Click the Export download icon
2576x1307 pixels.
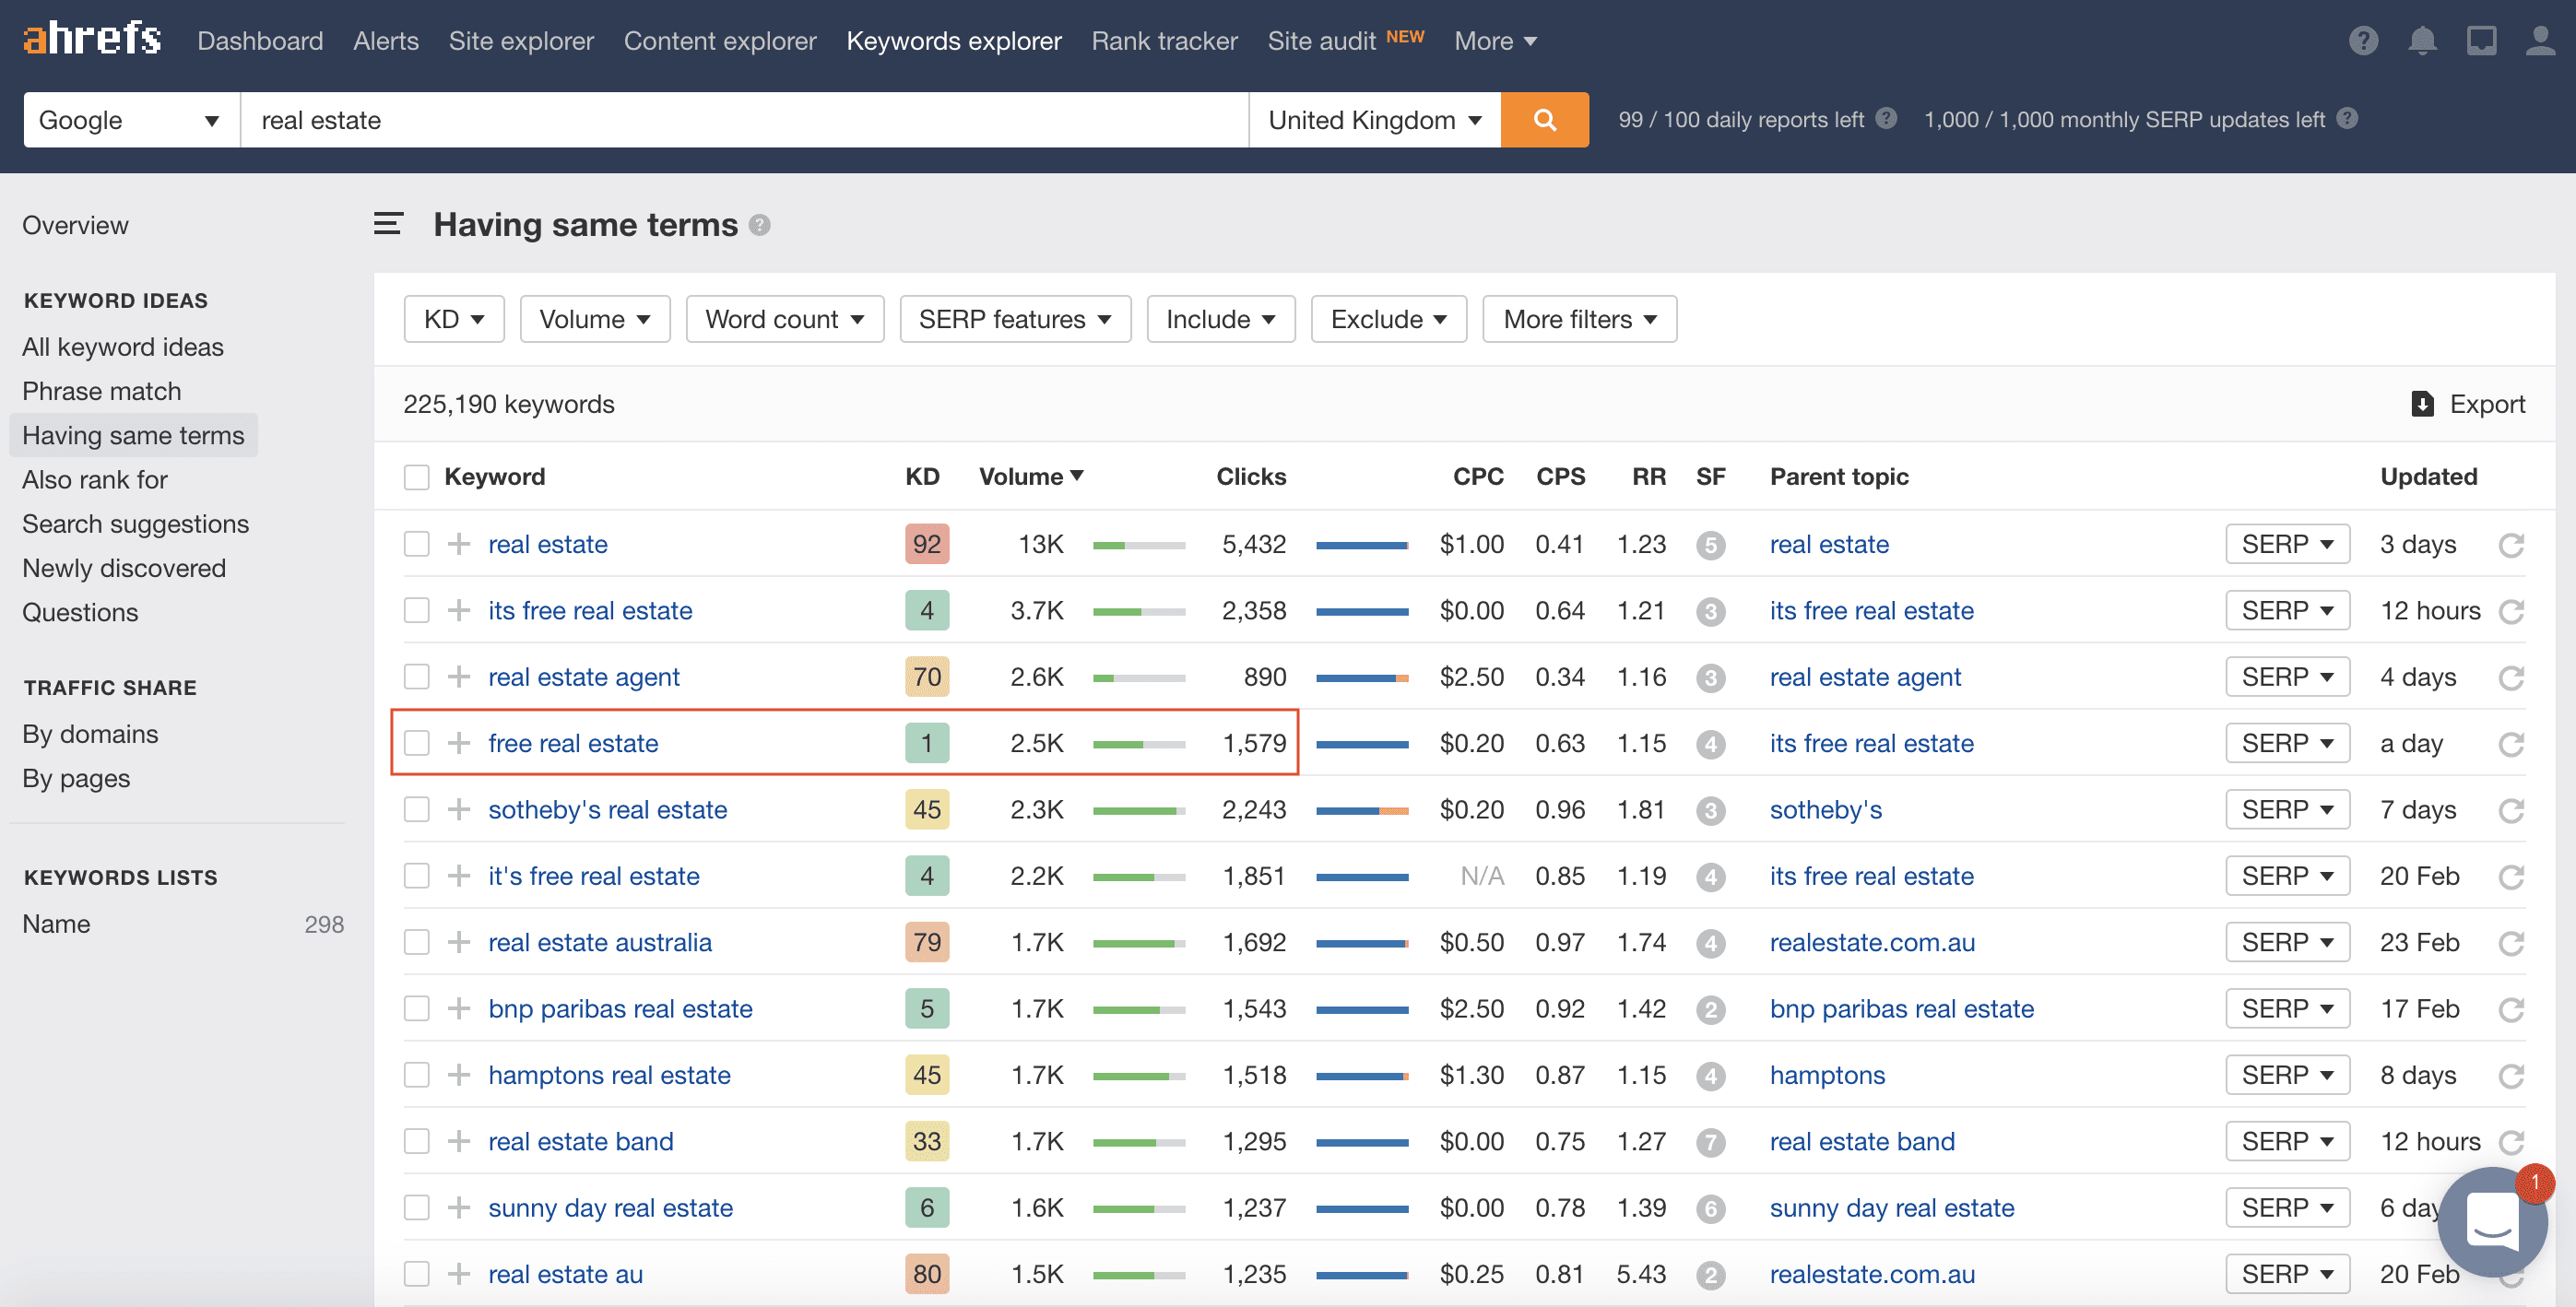pos(2422,404)
